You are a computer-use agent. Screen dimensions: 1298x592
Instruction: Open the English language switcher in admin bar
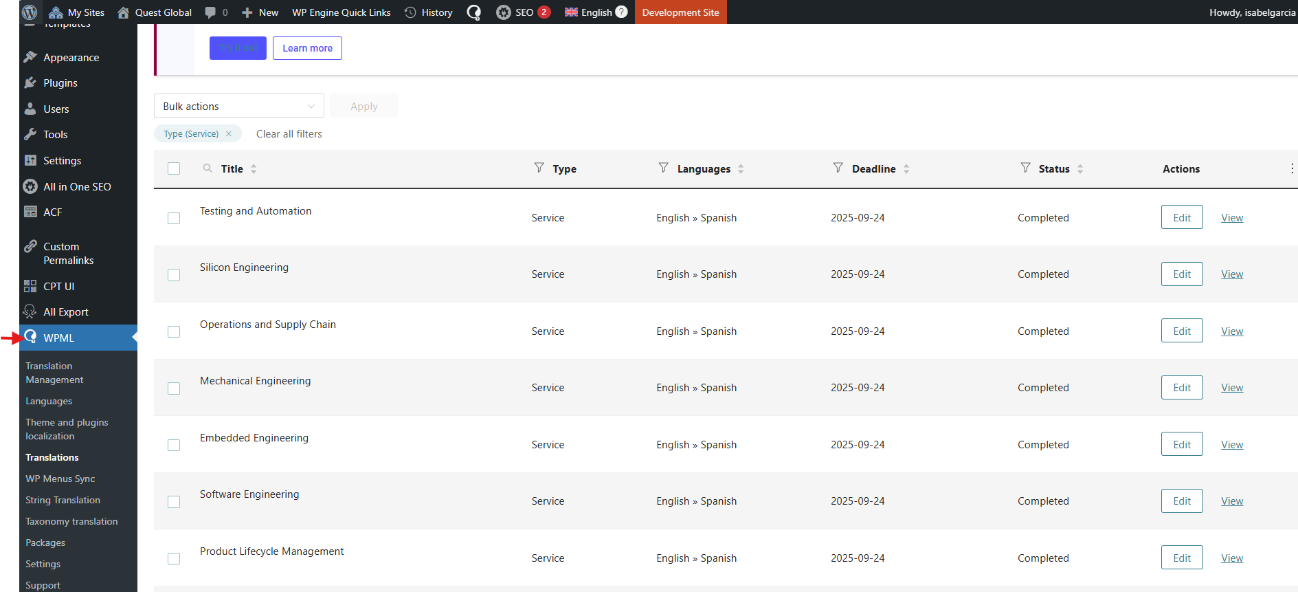(x=595, y=12)
